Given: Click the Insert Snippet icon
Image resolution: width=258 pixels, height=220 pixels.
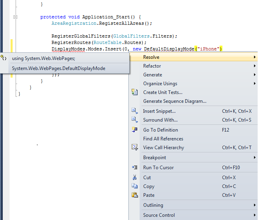Looking at the screenshot, I should [134, 111].
